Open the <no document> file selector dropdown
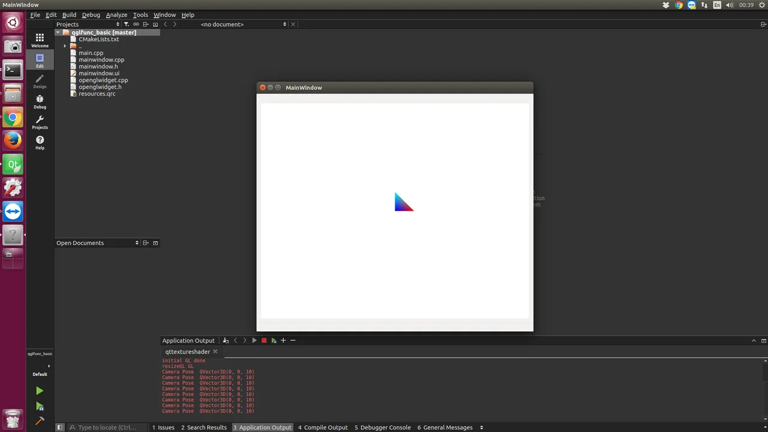This screenshot has height=432, width=768. pos(244,25)
